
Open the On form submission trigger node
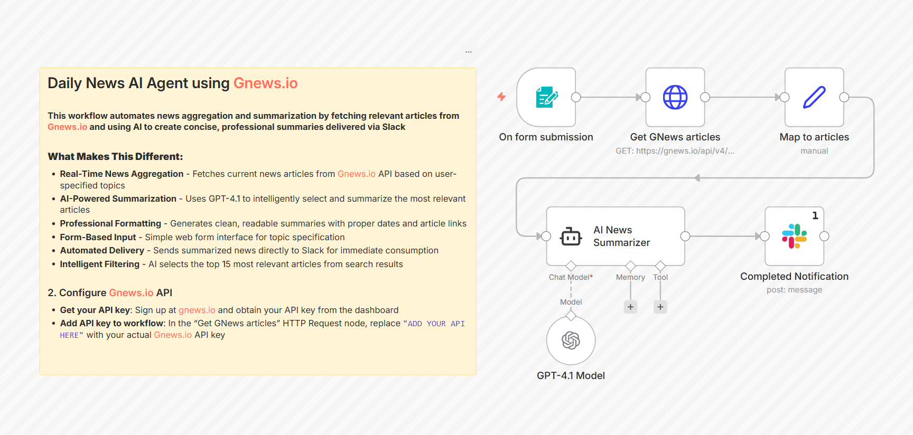[x=546, y=97]
